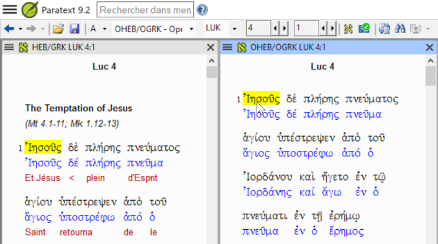Open the LUK book dropdown

pos(234,29)
